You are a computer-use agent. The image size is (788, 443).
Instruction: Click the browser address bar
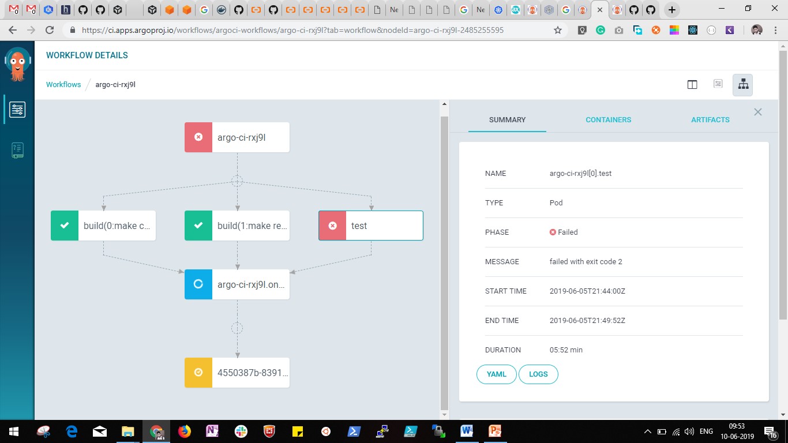pyautogui.click(x=288, y=29)
